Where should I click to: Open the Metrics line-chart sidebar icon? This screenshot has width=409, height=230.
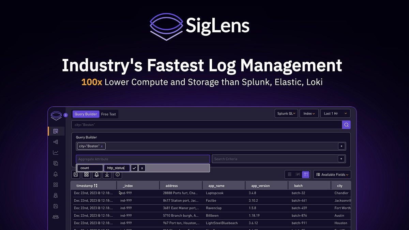click(x=56, y=152)
